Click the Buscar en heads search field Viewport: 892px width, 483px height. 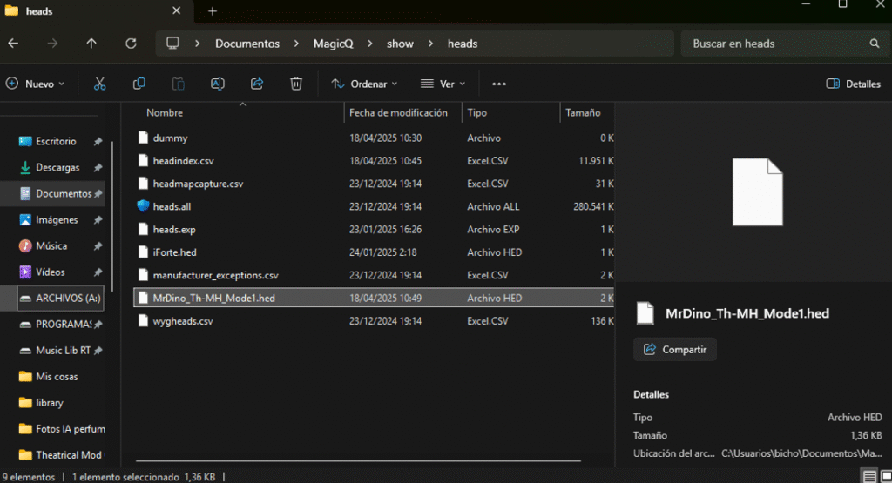pos(775,44)
